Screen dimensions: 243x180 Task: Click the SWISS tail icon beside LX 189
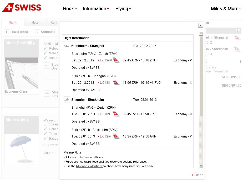116,114
